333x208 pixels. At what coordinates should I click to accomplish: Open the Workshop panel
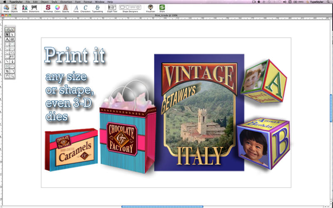48,7
